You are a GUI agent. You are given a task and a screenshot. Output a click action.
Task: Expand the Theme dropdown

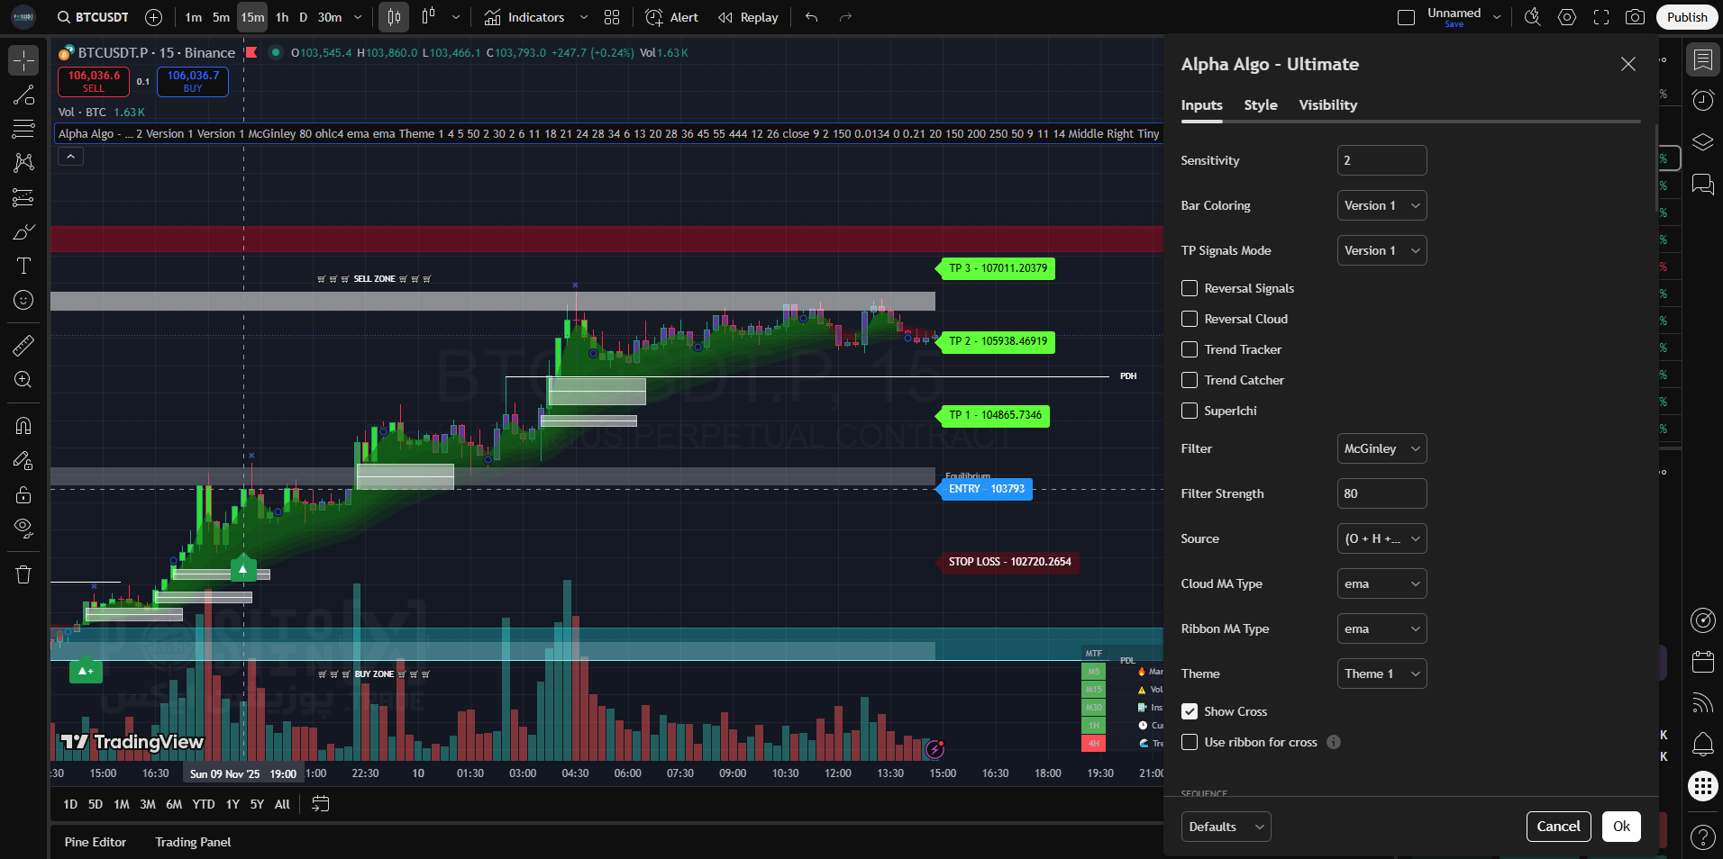pyautogui.click(x=1381, y=674)
